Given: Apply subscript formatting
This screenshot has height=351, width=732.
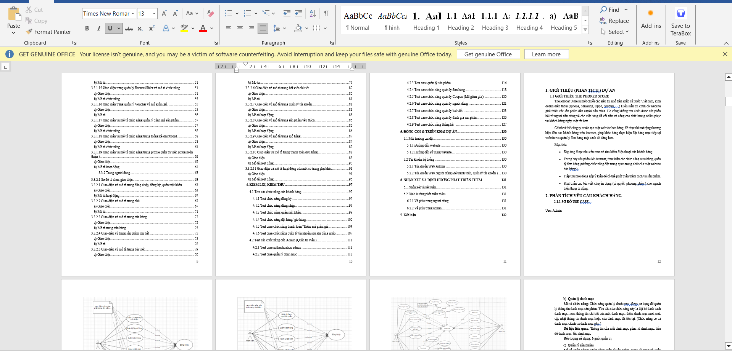Looking at the screenshot, I should coord(140,29).
